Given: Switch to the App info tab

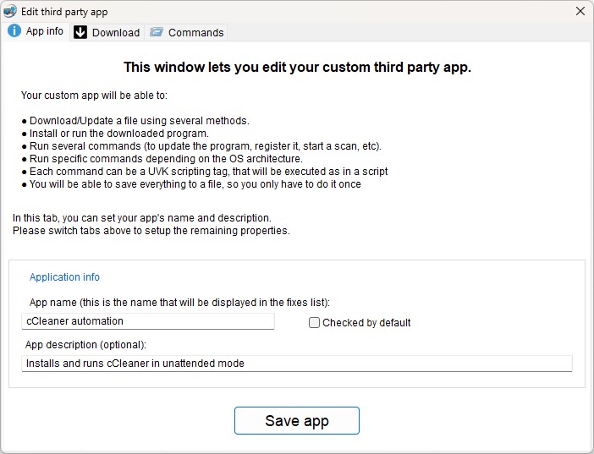Looking at the screenshot, I should pyautogui.click(x=36, y=31).
